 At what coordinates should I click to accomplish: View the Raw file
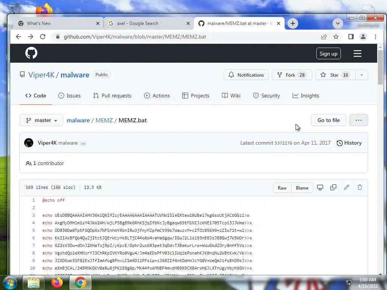pyautogui.click(x=282, y=188)
